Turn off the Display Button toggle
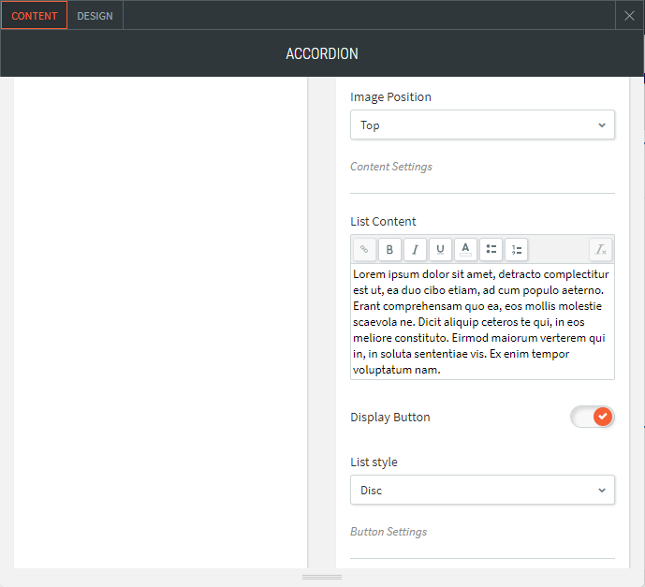645x587 pixels. 593,417
